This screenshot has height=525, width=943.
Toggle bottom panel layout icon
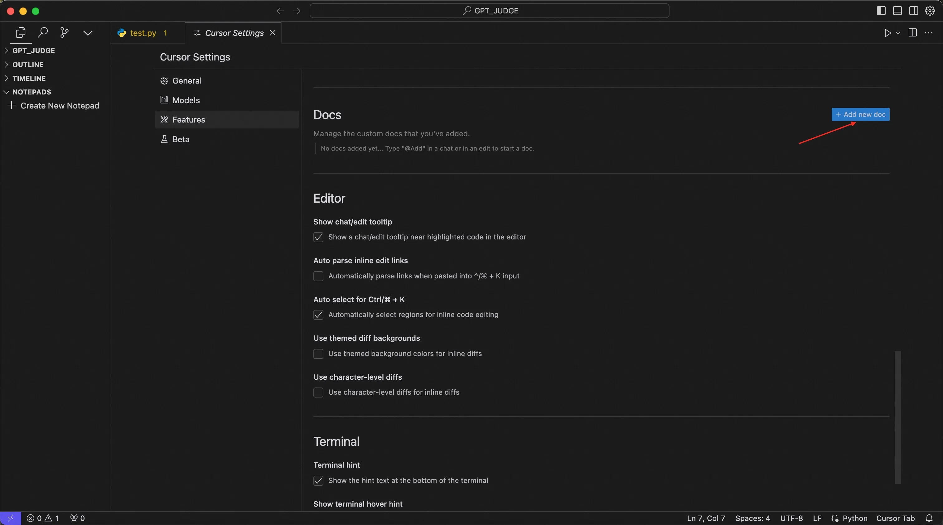[x=897, y=11]
